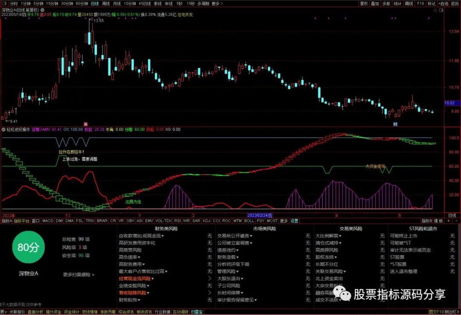461x315 pixels.
Task: Click the 复权 button
Action: 364,3
